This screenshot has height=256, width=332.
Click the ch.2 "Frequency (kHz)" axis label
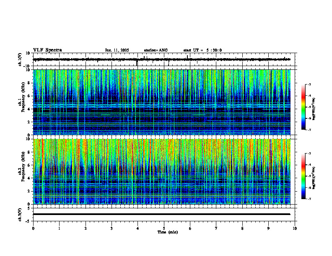[x=23, y=166]
